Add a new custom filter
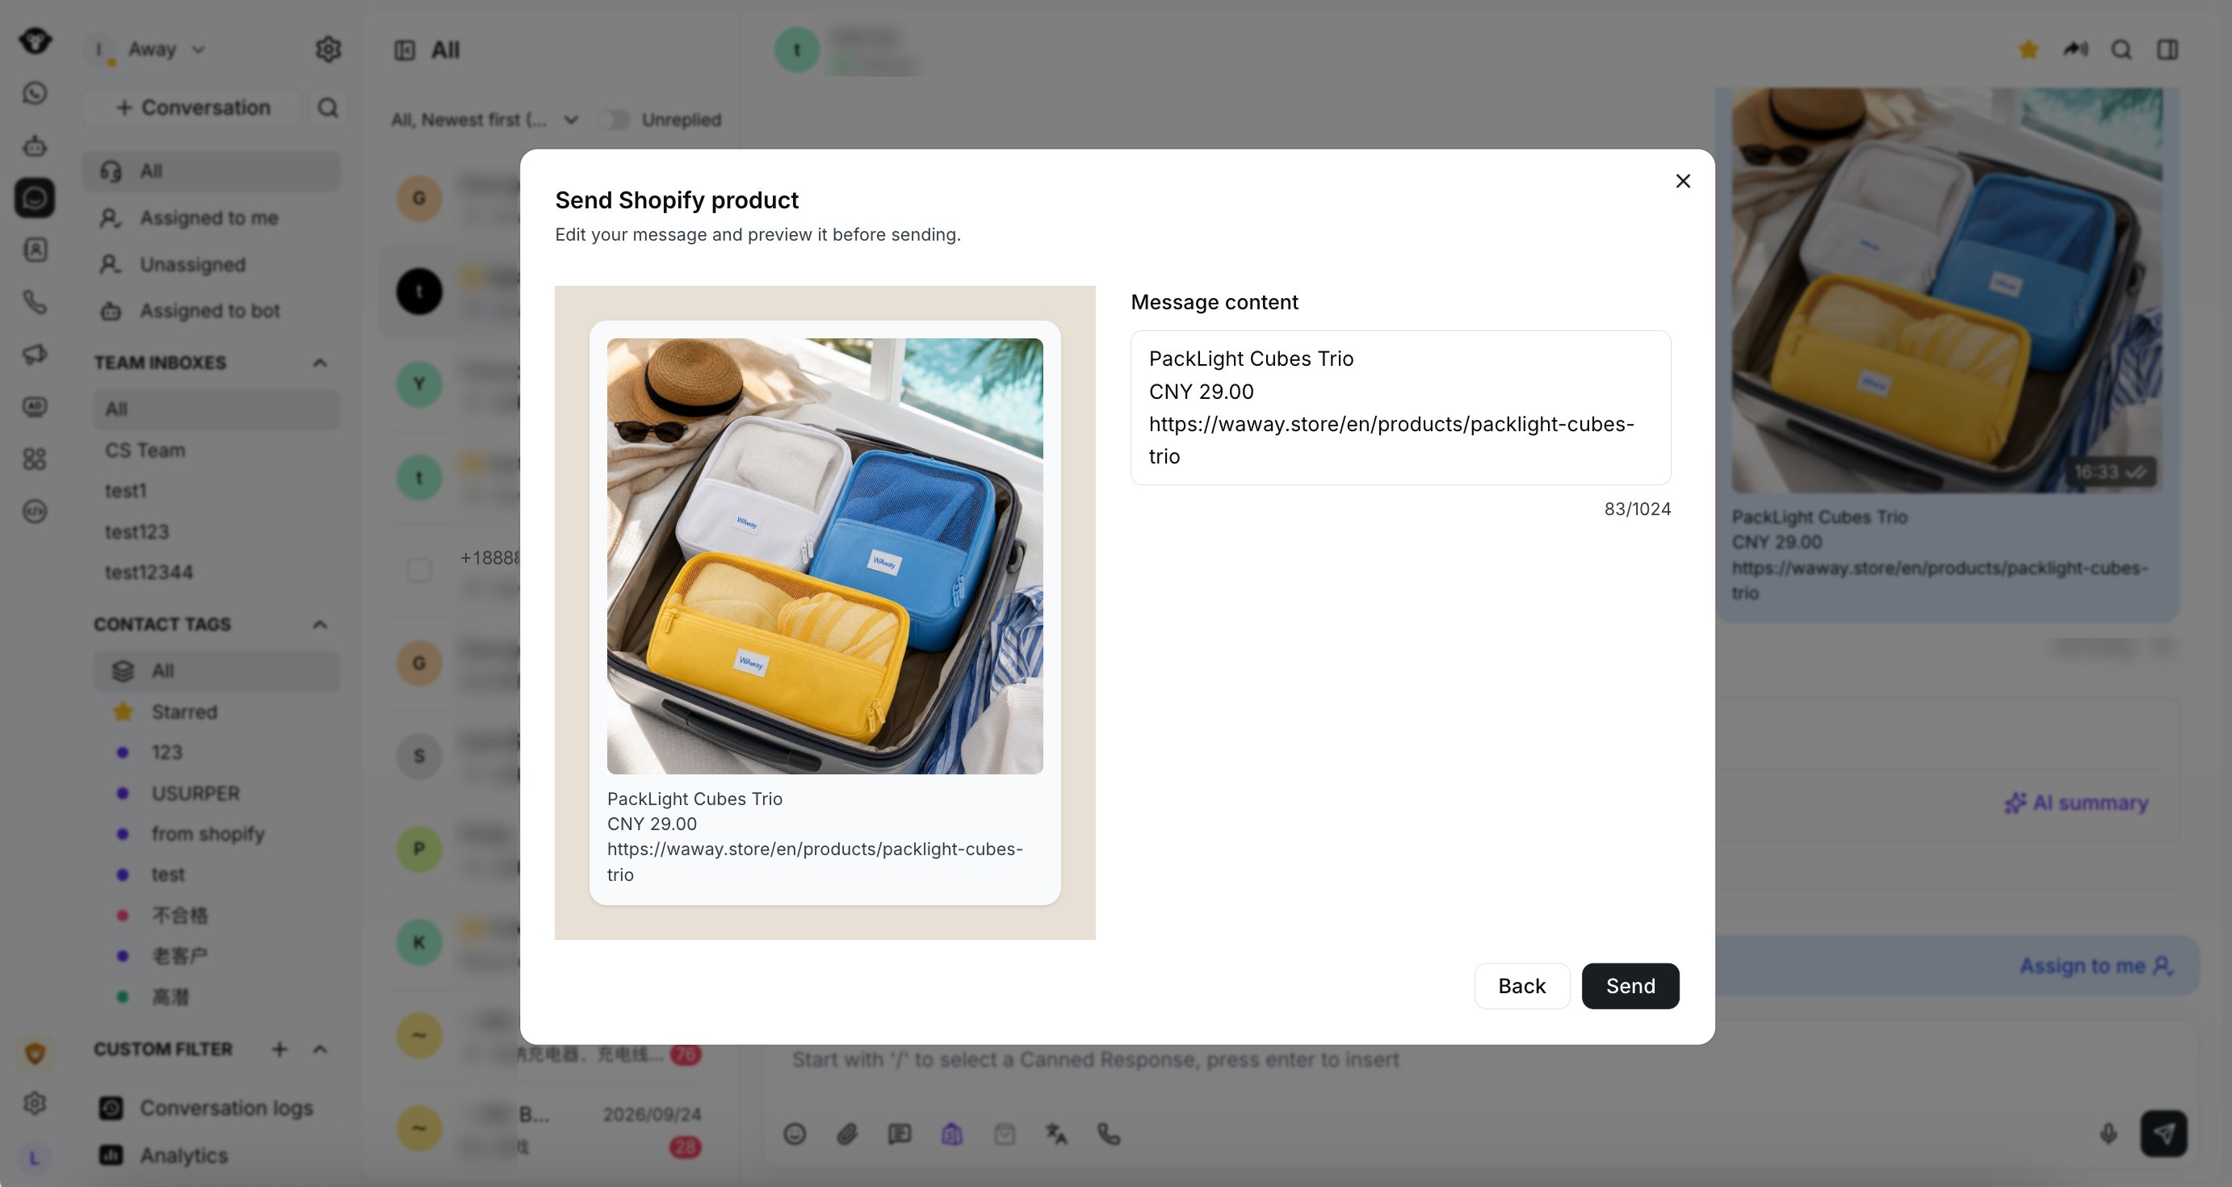The image size is (2232, 1187). (x=279, y=1049)
